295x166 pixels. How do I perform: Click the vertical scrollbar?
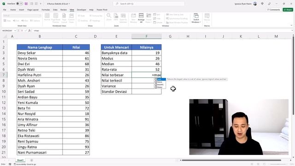tap(293, 75)
